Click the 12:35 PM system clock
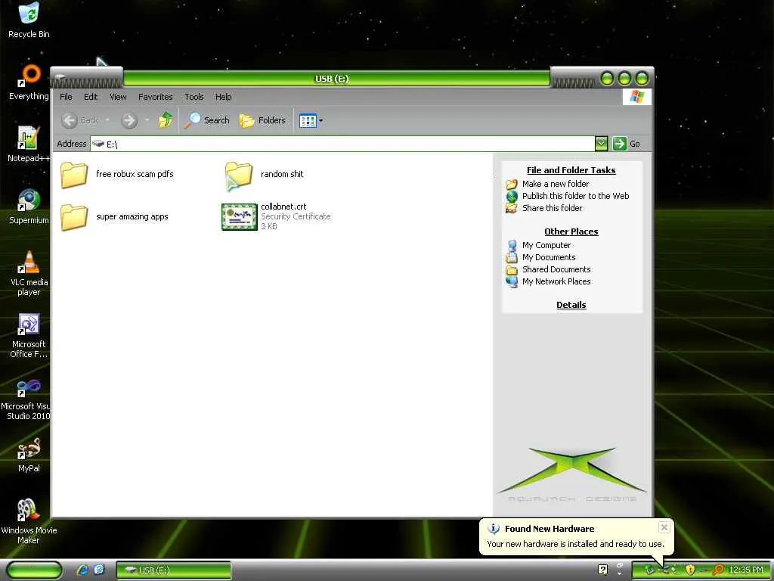This screenshot has width=774, height=581. click(x=746, y=570)
